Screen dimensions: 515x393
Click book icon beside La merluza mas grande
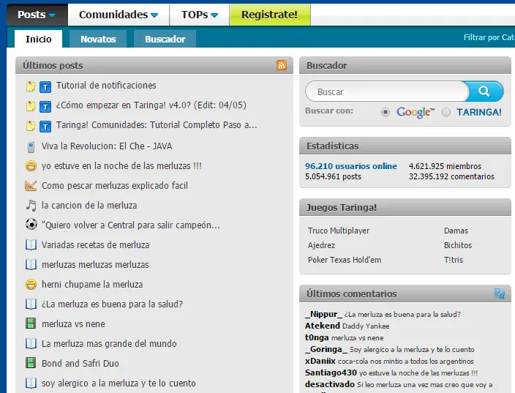[x=31, y=343]
